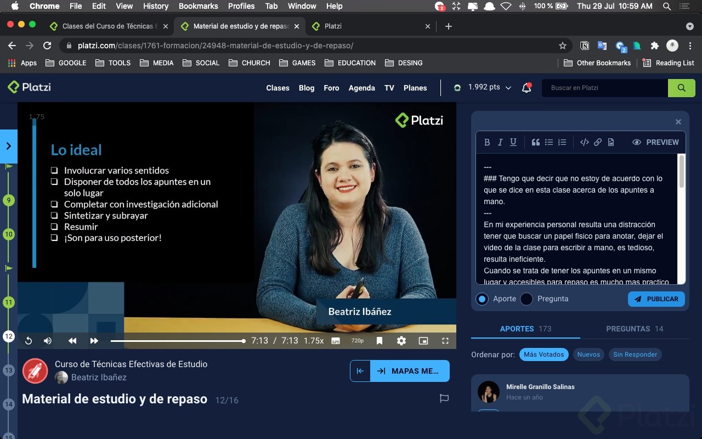Rewind the video player
Screen dimensions: 702x439
[x=72, y=341]
